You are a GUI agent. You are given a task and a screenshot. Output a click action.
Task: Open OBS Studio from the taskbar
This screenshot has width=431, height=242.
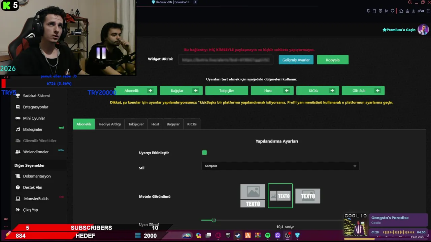(x=287, y=236)
